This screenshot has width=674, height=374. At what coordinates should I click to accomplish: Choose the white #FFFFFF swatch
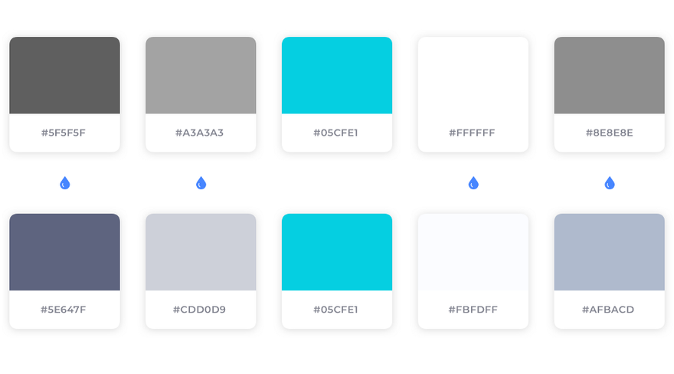click(x=473, y=75)
